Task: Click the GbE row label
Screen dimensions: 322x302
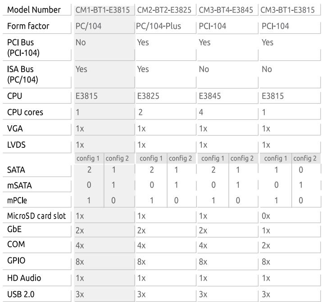Action: [14, 229]
